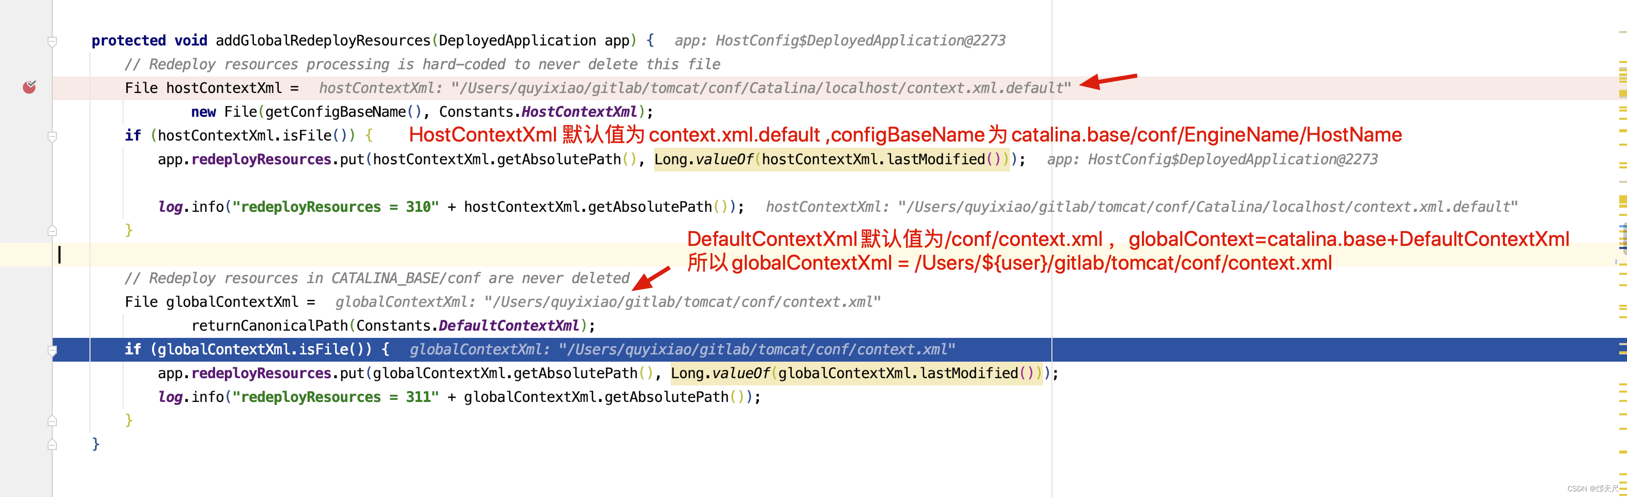This screenshot has height=497, width=1627.
Task: Click returnCanonicalPath method call
Action: click(269, 325)
